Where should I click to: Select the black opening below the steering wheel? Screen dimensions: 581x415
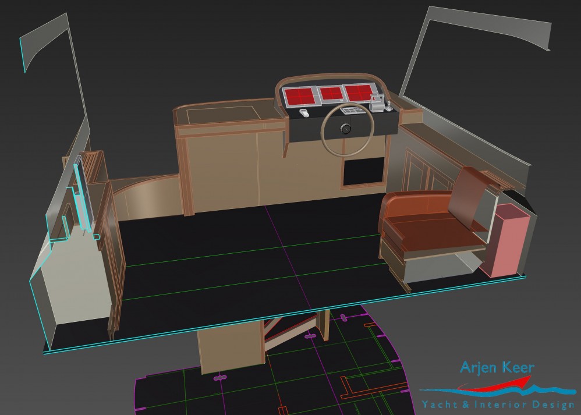point(363,171)
